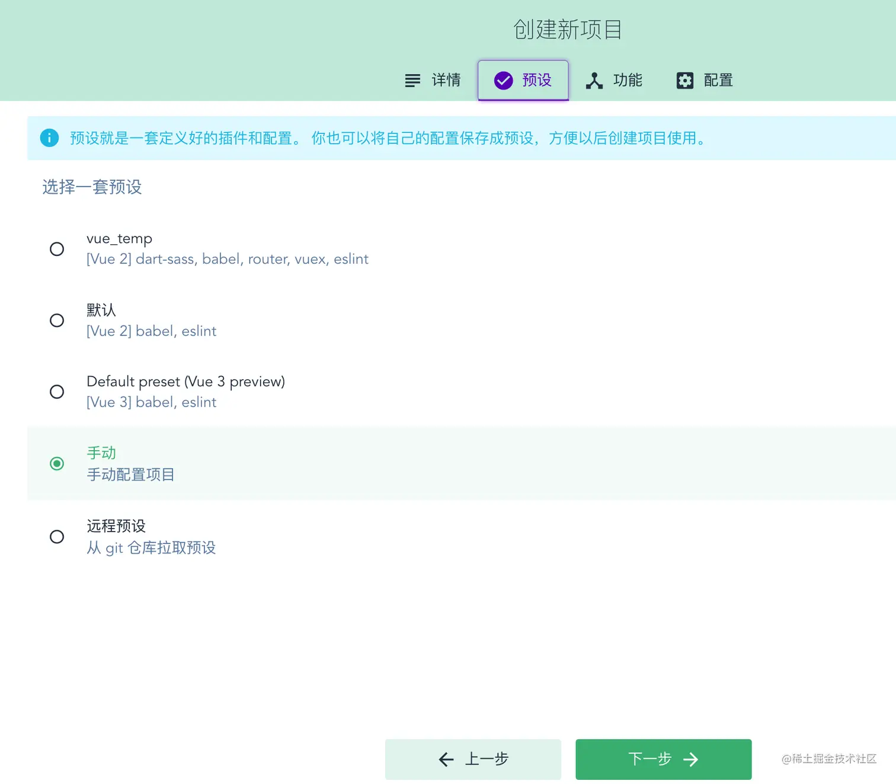Go to the 功能 tab
The height and width of the screenshot is (784, 896).
(x=614, y=81)
